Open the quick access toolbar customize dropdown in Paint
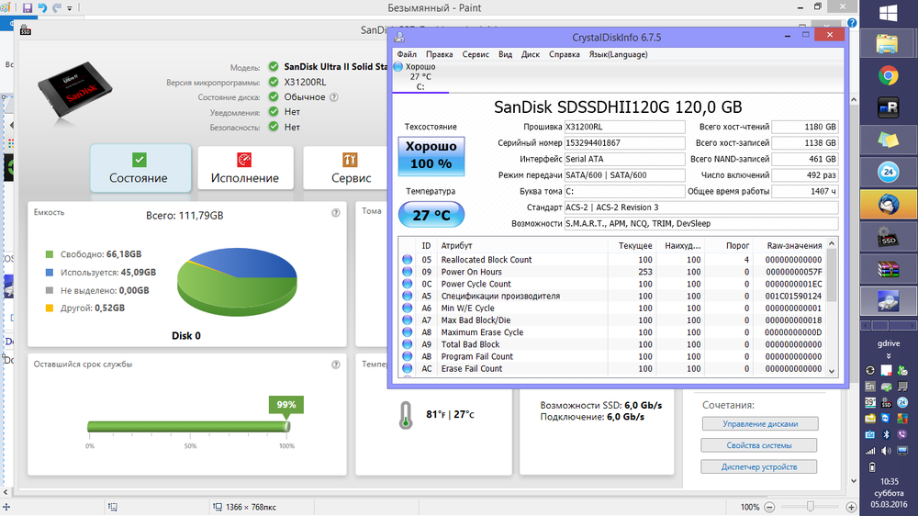This screenshot has height=516, width=918. [x=69, y=8]
